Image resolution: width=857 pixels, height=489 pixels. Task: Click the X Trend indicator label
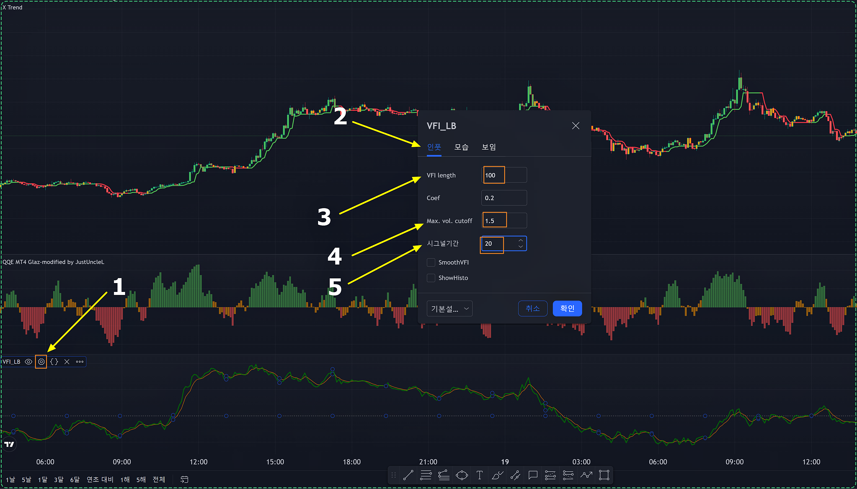click(x=12, y=7)
